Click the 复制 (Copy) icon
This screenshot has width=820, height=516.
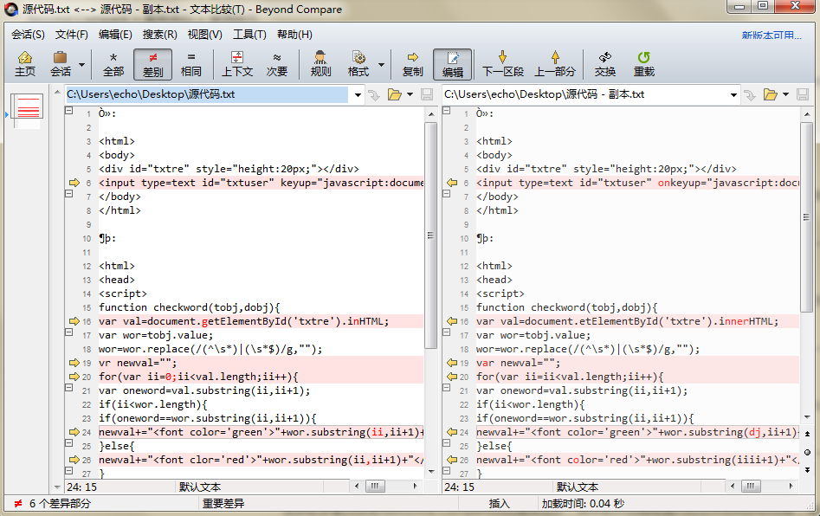412,63
